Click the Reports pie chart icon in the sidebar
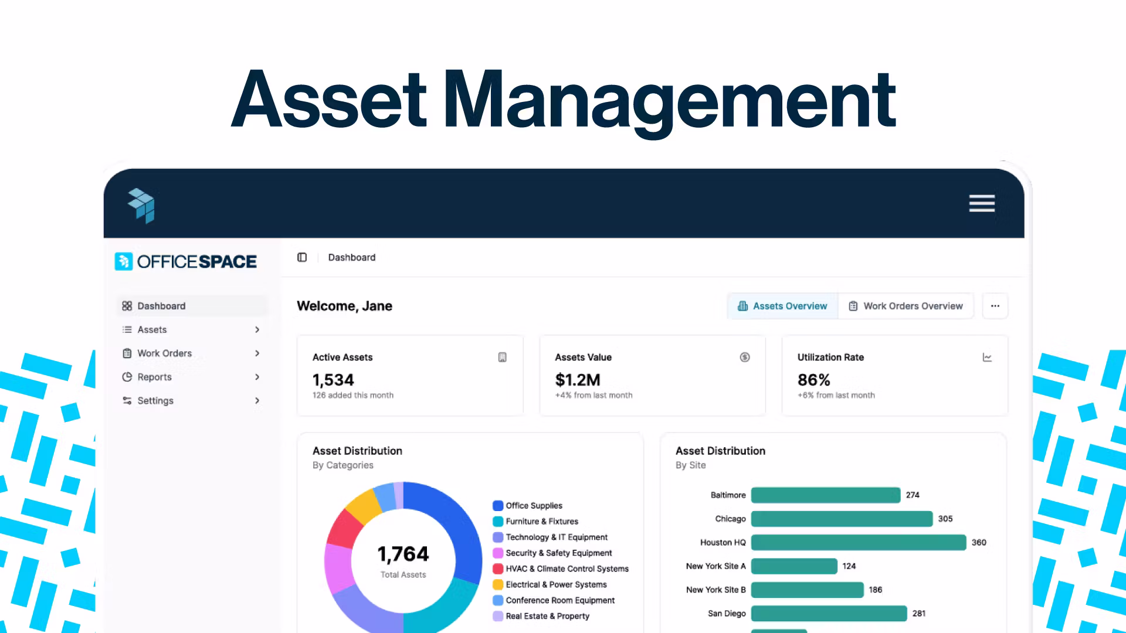Screen dimensions: 1126x633 click(x=127, y=377)
